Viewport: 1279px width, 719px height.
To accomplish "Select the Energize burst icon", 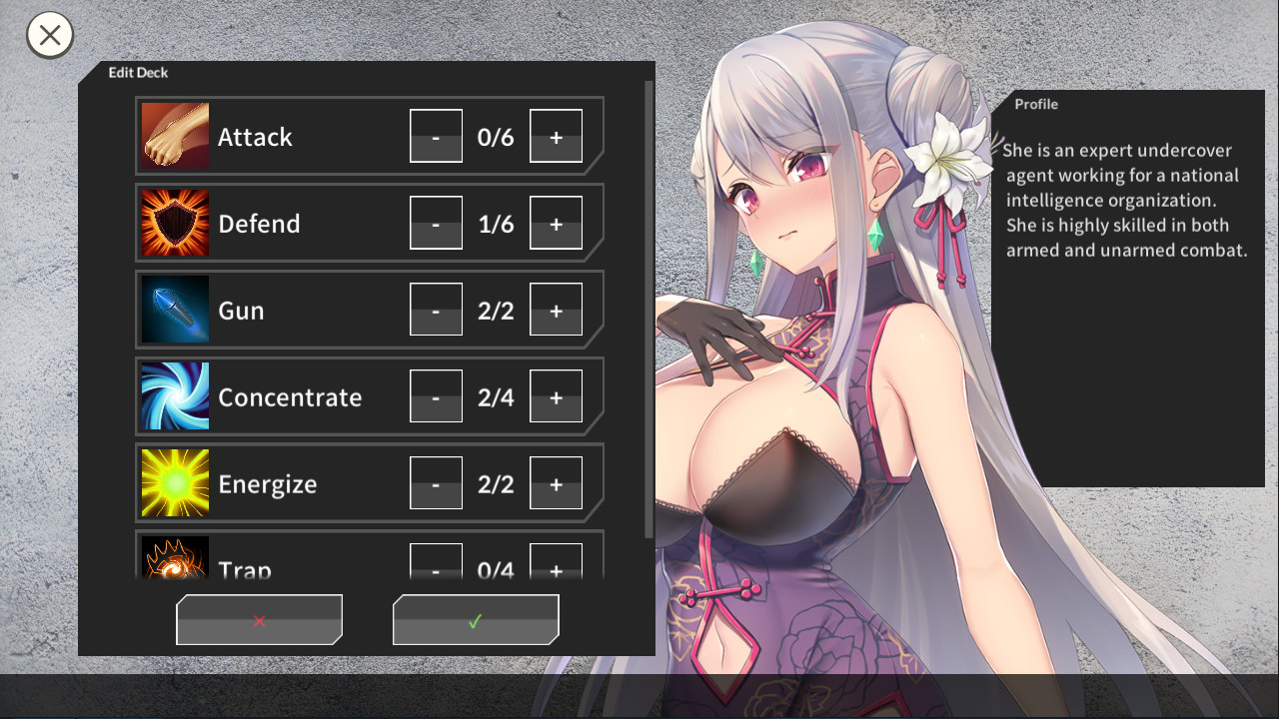I will tap(175, 483).
